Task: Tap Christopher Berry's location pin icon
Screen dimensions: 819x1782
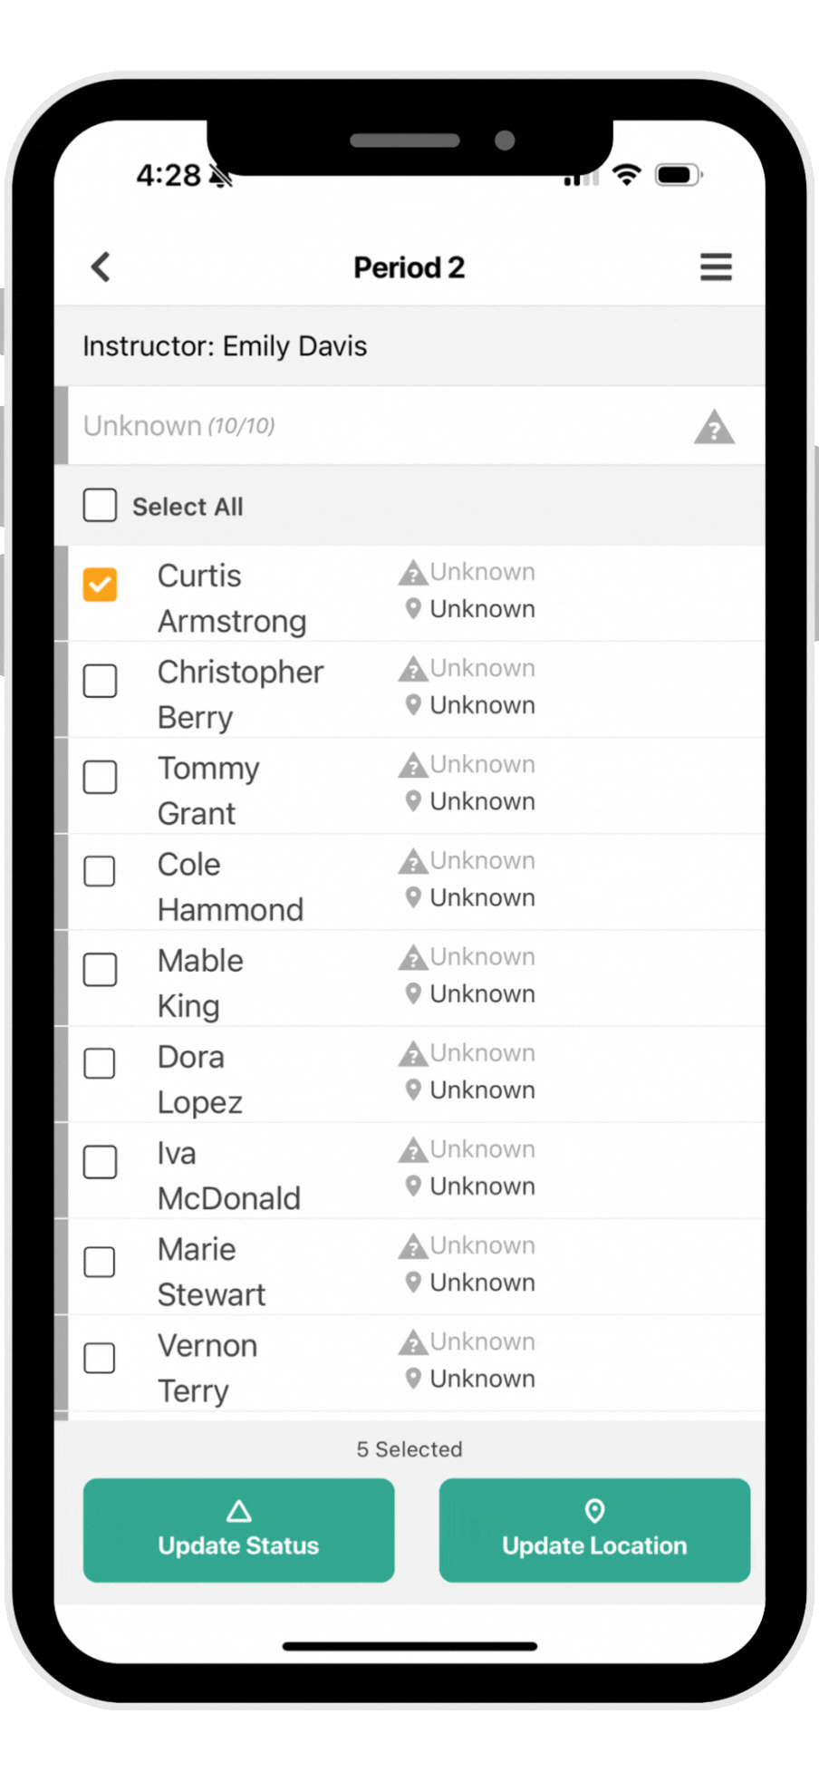Action: pyautogui.click(x=413, y=705)
